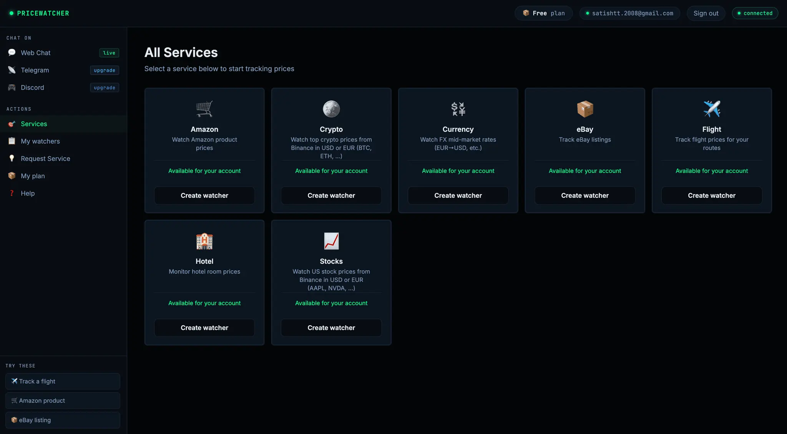Try the Track a flight suggestion
The width and height of the screenshot is (787, 434).
(63, 381)
